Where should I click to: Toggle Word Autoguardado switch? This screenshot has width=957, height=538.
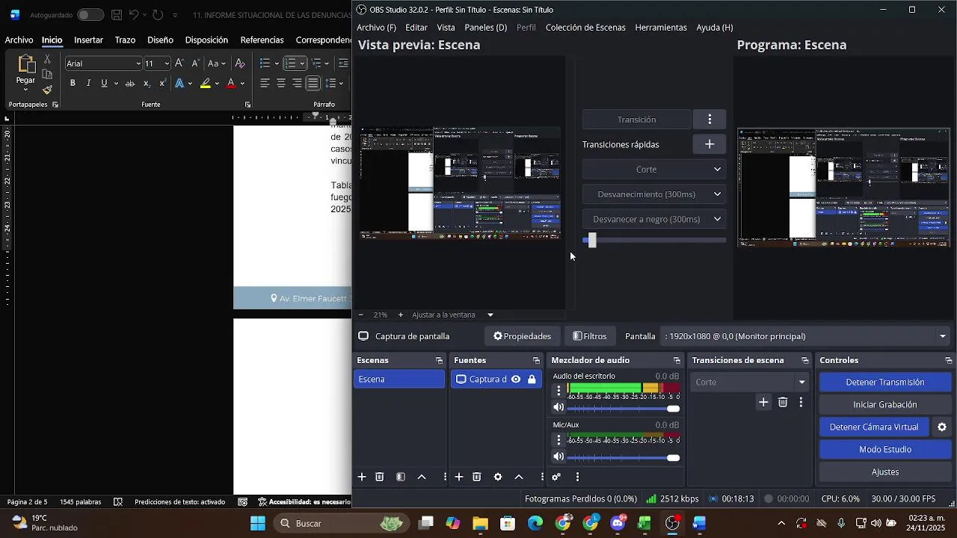pos(90,15)
